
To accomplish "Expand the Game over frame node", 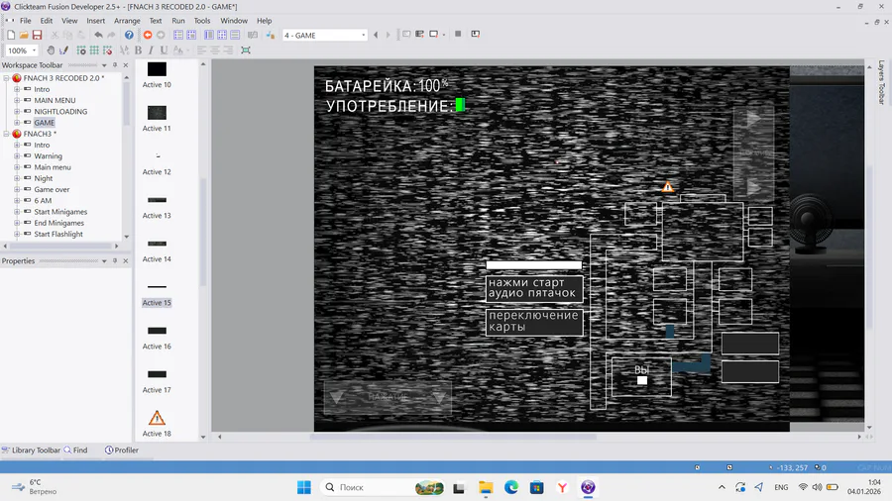I will (17, 190).
